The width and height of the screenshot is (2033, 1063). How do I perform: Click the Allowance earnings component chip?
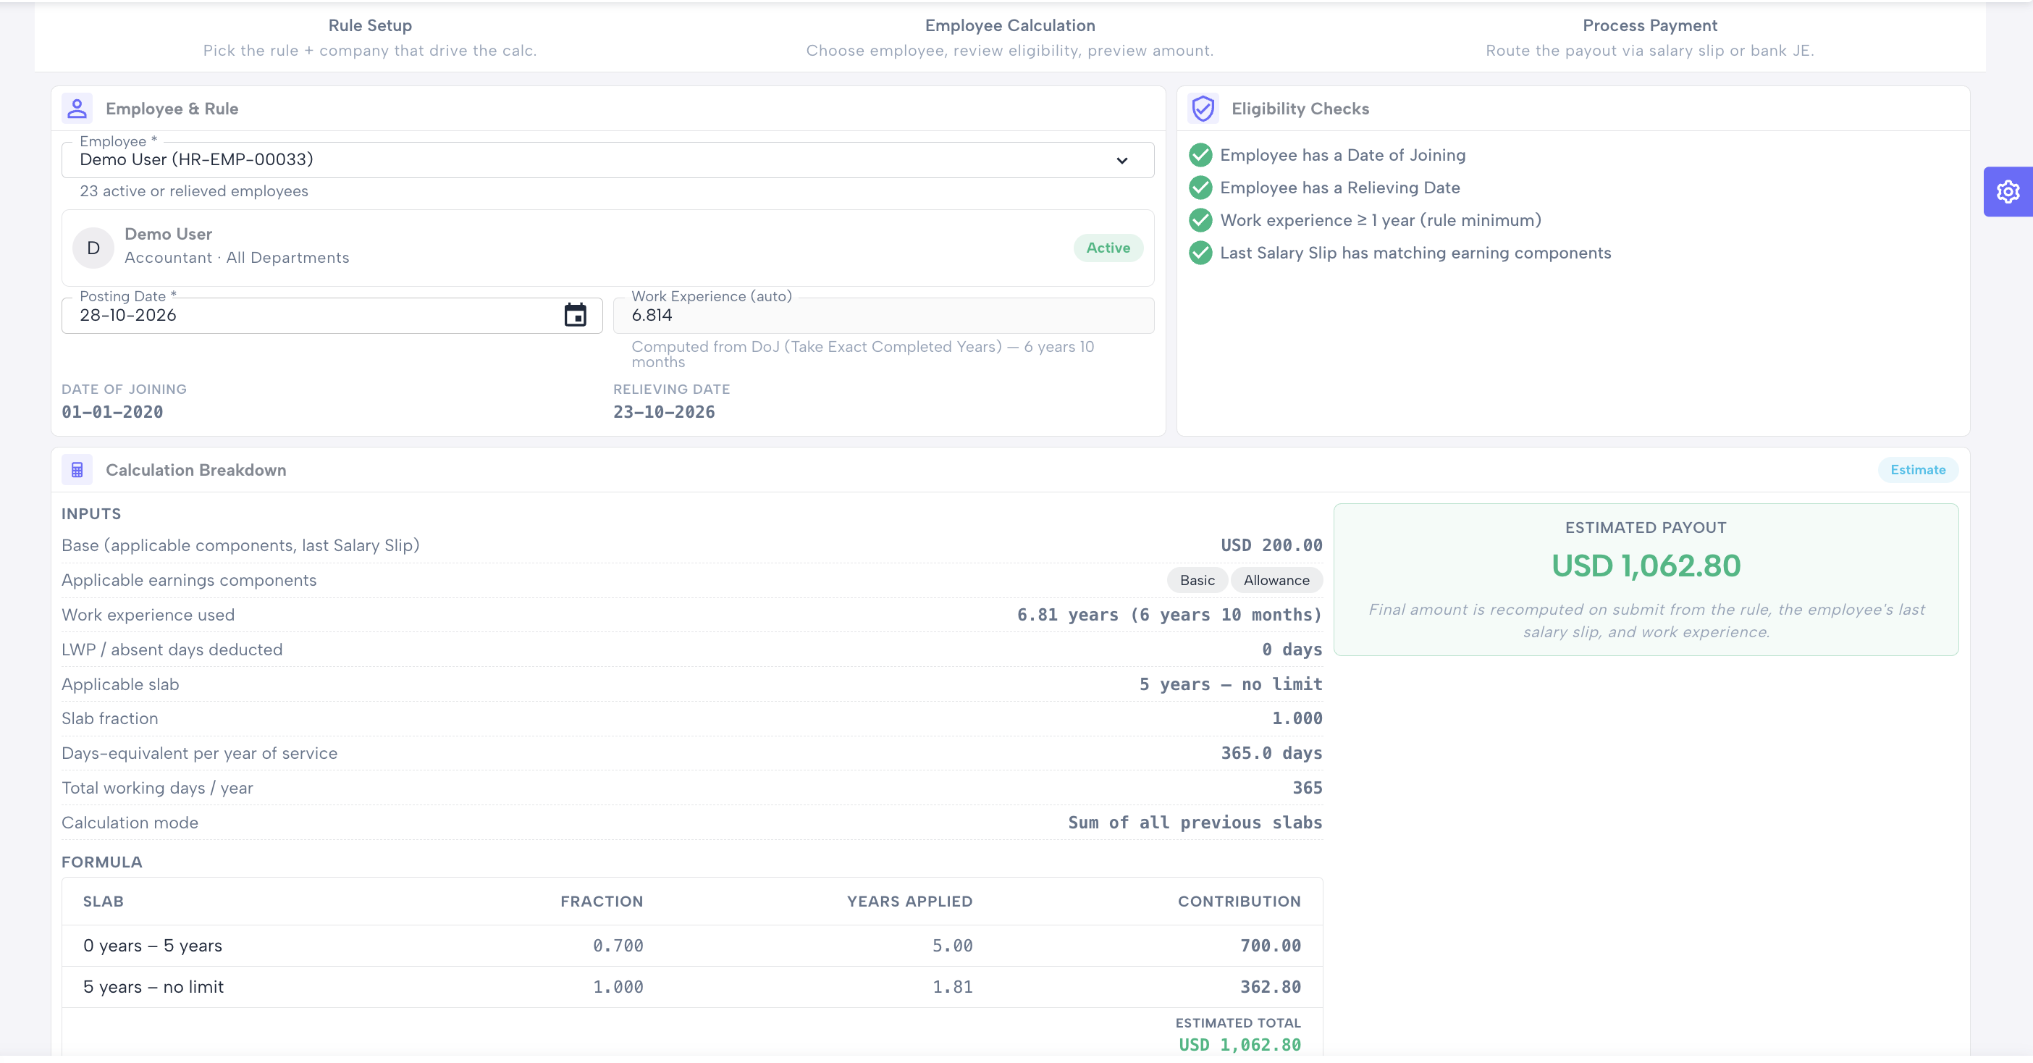pyautogui.click(x=1276, y=580)
